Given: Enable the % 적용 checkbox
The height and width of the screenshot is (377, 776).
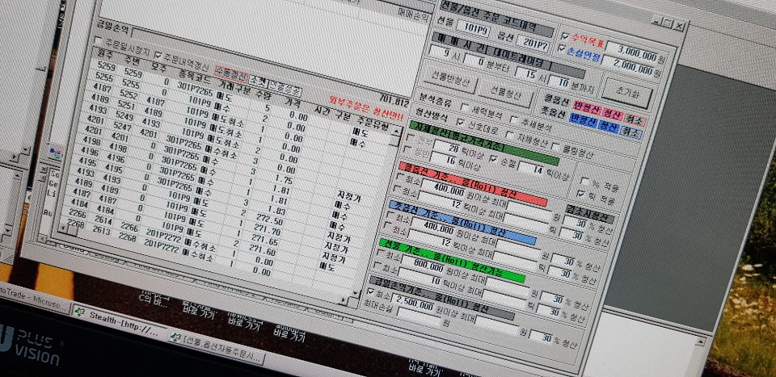Looking at the screenshot, I should pos(585,182).
